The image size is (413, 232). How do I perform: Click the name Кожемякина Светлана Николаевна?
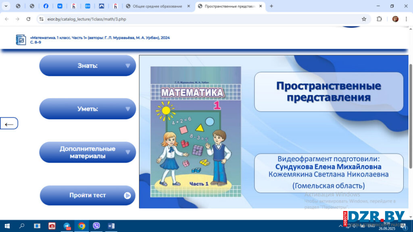(x=328, y=174)
